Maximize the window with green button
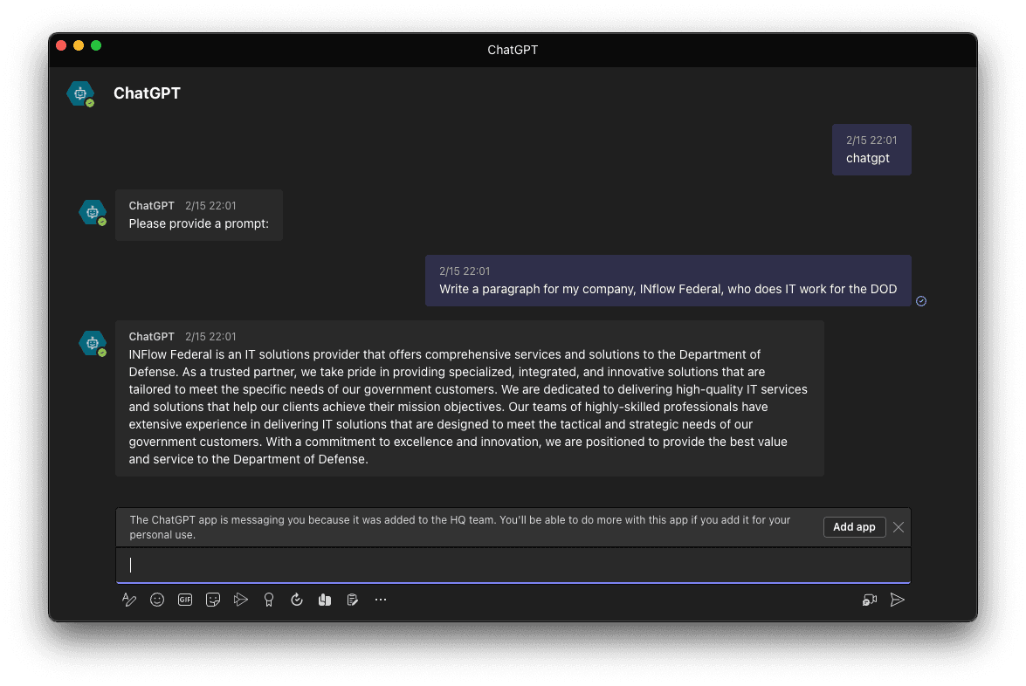 [96, 45]
